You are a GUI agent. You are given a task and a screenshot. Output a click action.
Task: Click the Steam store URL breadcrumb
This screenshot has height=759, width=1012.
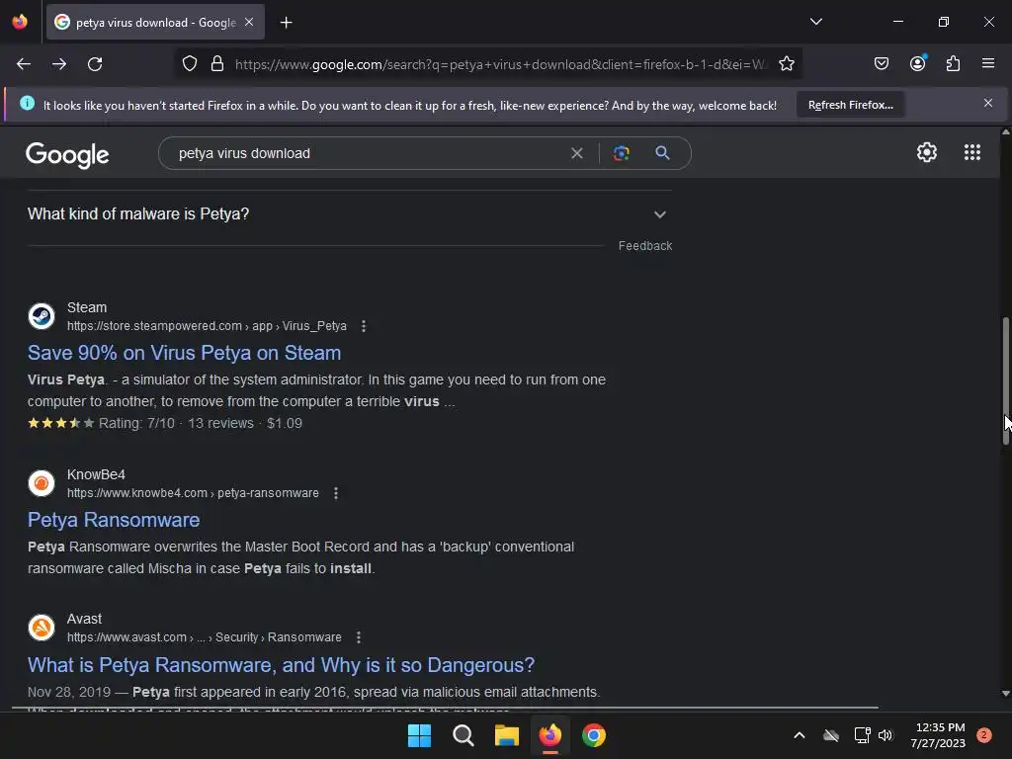[207, 326]
